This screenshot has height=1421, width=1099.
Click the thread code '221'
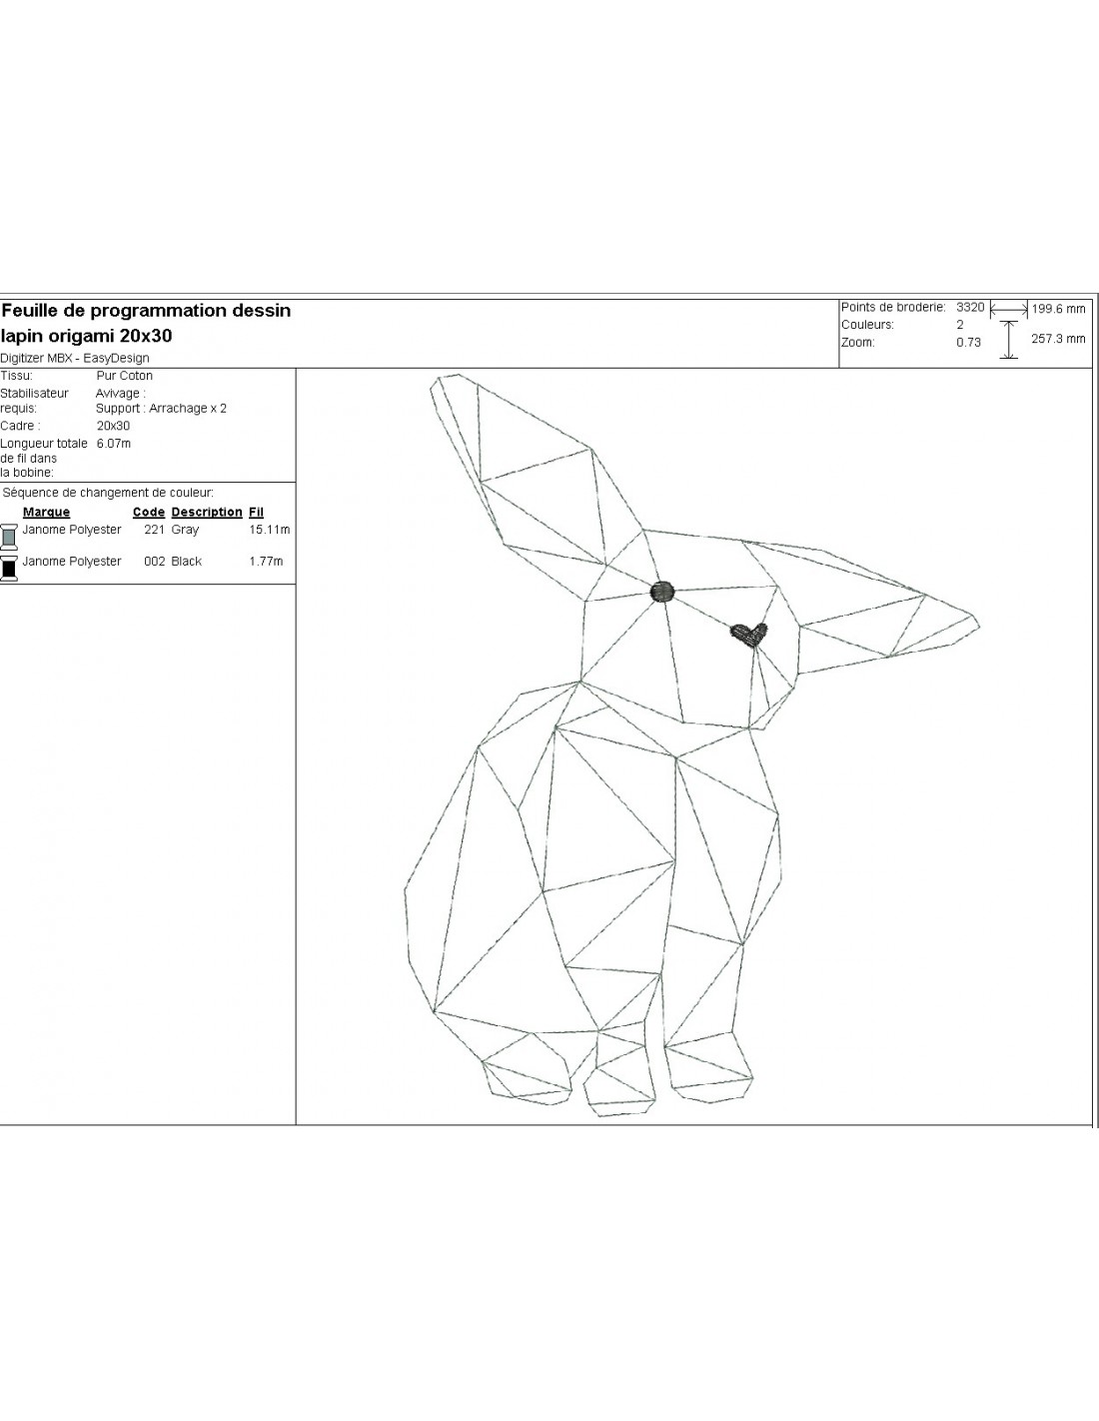tap(154, 530)
